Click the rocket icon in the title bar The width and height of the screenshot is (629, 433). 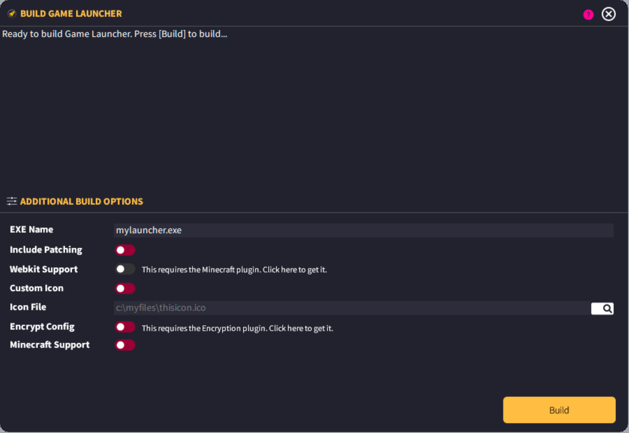[11, 13]
